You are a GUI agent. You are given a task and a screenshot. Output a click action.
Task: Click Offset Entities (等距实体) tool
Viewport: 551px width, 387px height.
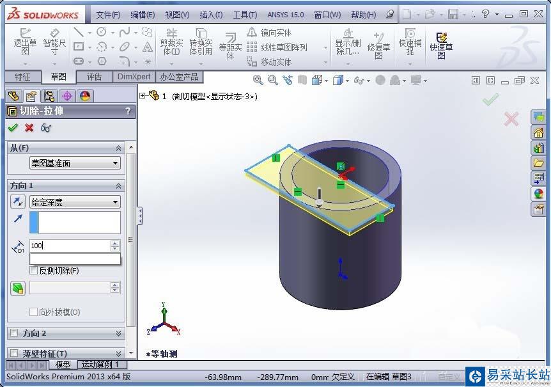[230, 47]
